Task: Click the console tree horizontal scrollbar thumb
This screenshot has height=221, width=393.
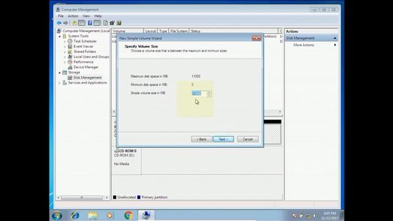Action: (82, 198)
